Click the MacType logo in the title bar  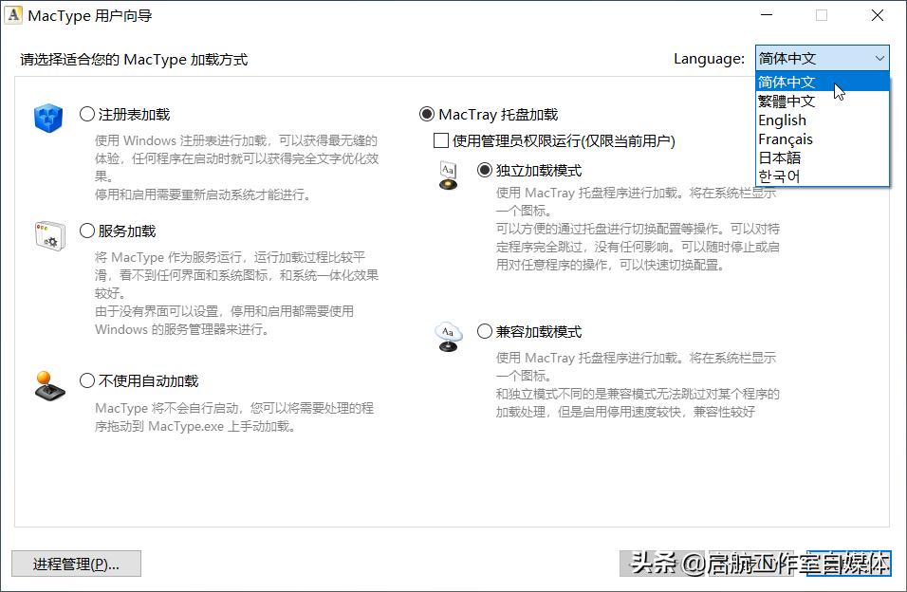15,14
